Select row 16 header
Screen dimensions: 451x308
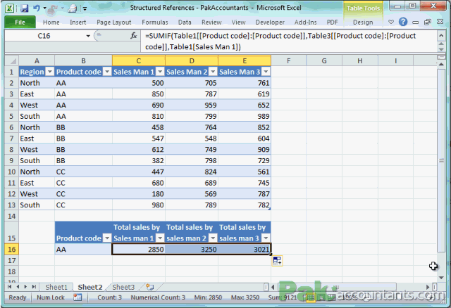[12, 249]
